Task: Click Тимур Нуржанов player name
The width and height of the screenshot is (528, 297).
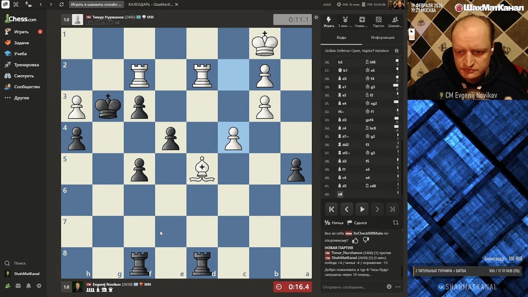Action: [108, 17]
